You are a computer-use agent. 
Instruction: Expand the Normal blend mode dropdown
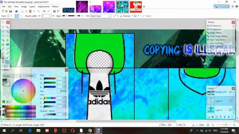[132, 16]
